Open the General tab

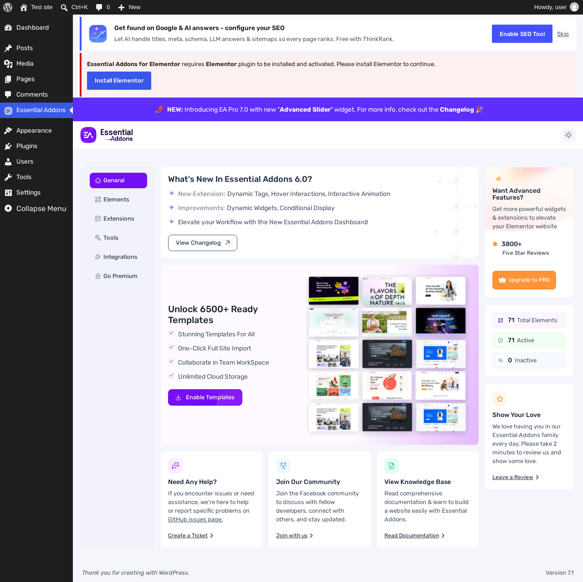(x=118, y=180)
